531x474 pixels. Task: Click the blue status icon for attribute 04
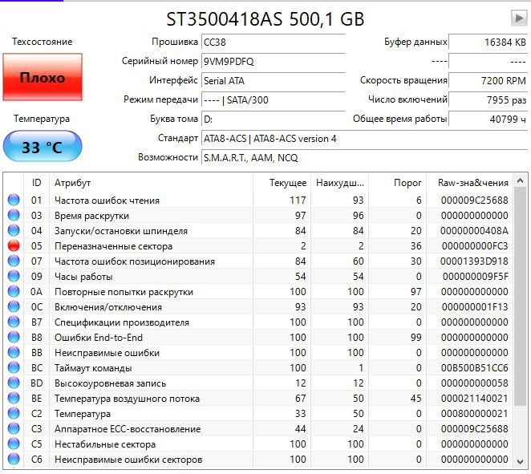point(14,230)
